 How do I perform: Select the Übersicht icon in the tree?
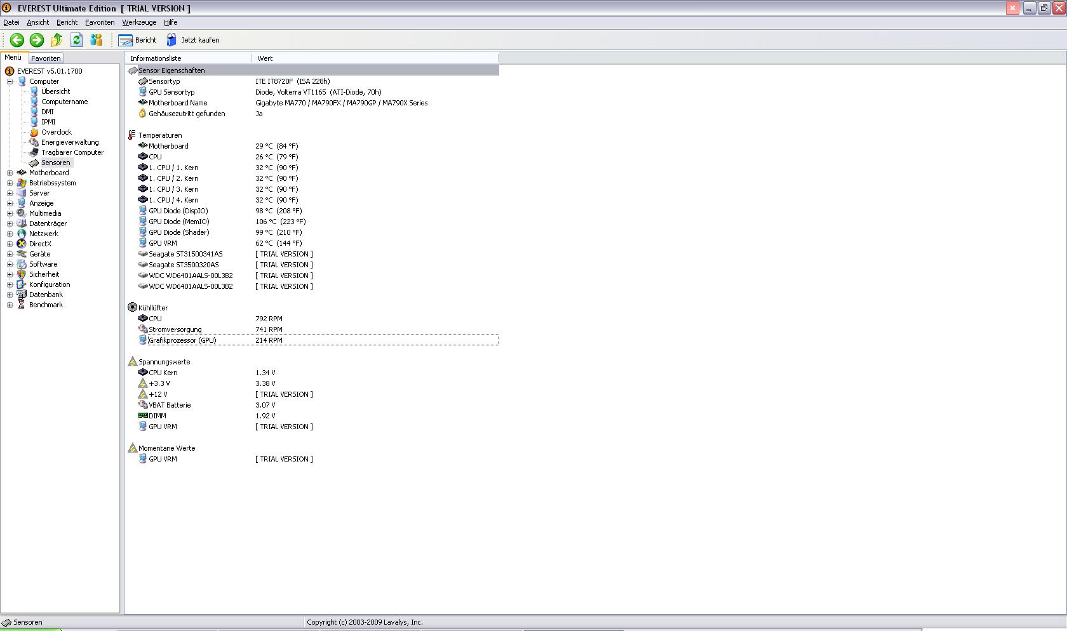click(x=34, y=91)
